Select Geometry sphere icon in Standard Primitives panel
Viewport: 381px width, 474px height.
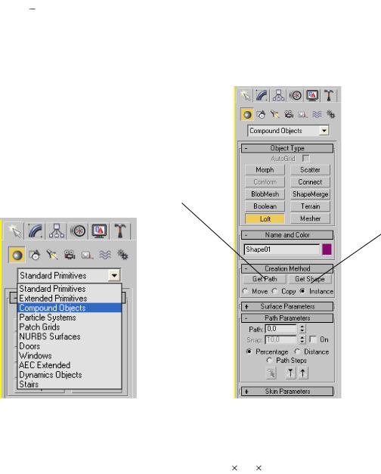[17, 255]
